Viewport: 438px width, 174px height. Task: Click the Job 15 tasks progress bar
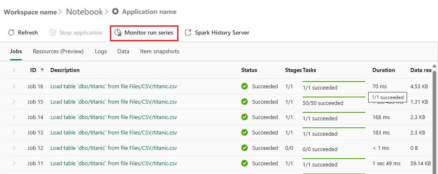[334, 97]
